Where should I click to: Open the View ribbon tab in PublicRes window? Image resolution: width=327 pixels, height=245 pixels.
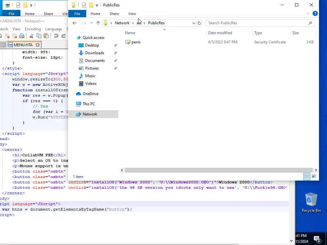[x=132, y=14]
